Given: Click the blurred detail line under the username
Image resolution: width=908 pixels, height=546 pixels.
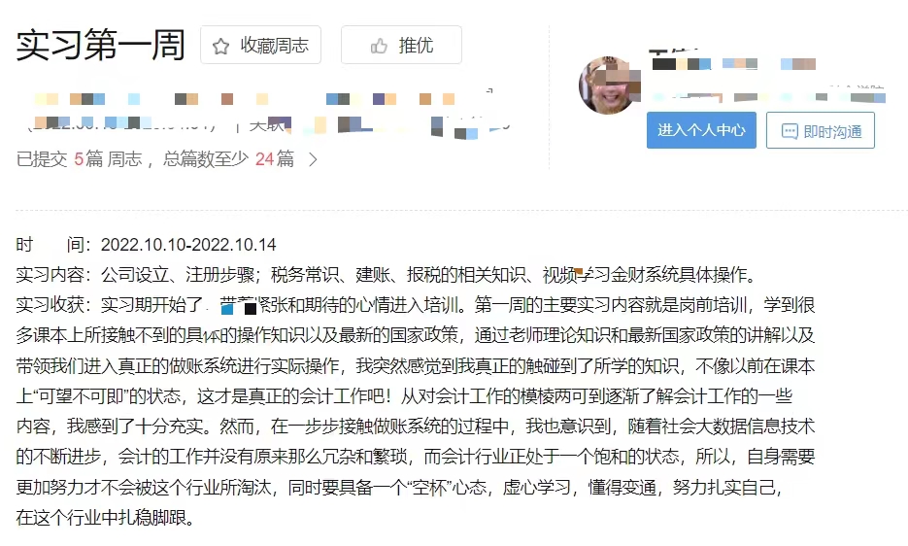Looking at the screenshot, I should (x=767, y=96).
